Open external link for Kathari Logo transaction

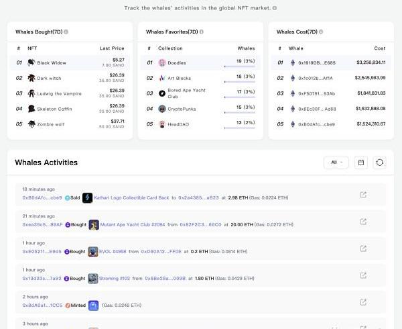(x=363, y=195)
